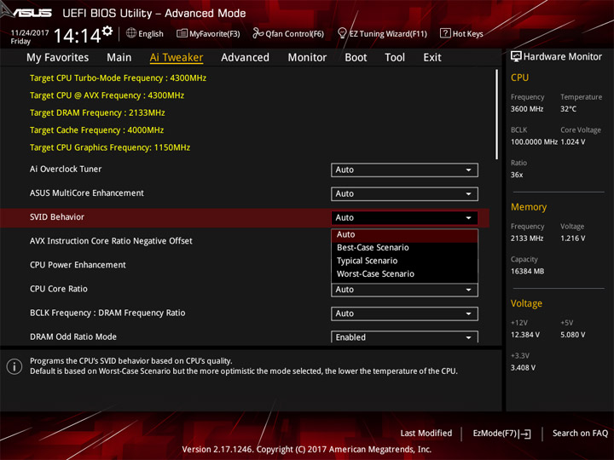Click the Search on FAQ link
614x460 pixels.
tap(580, 434)
